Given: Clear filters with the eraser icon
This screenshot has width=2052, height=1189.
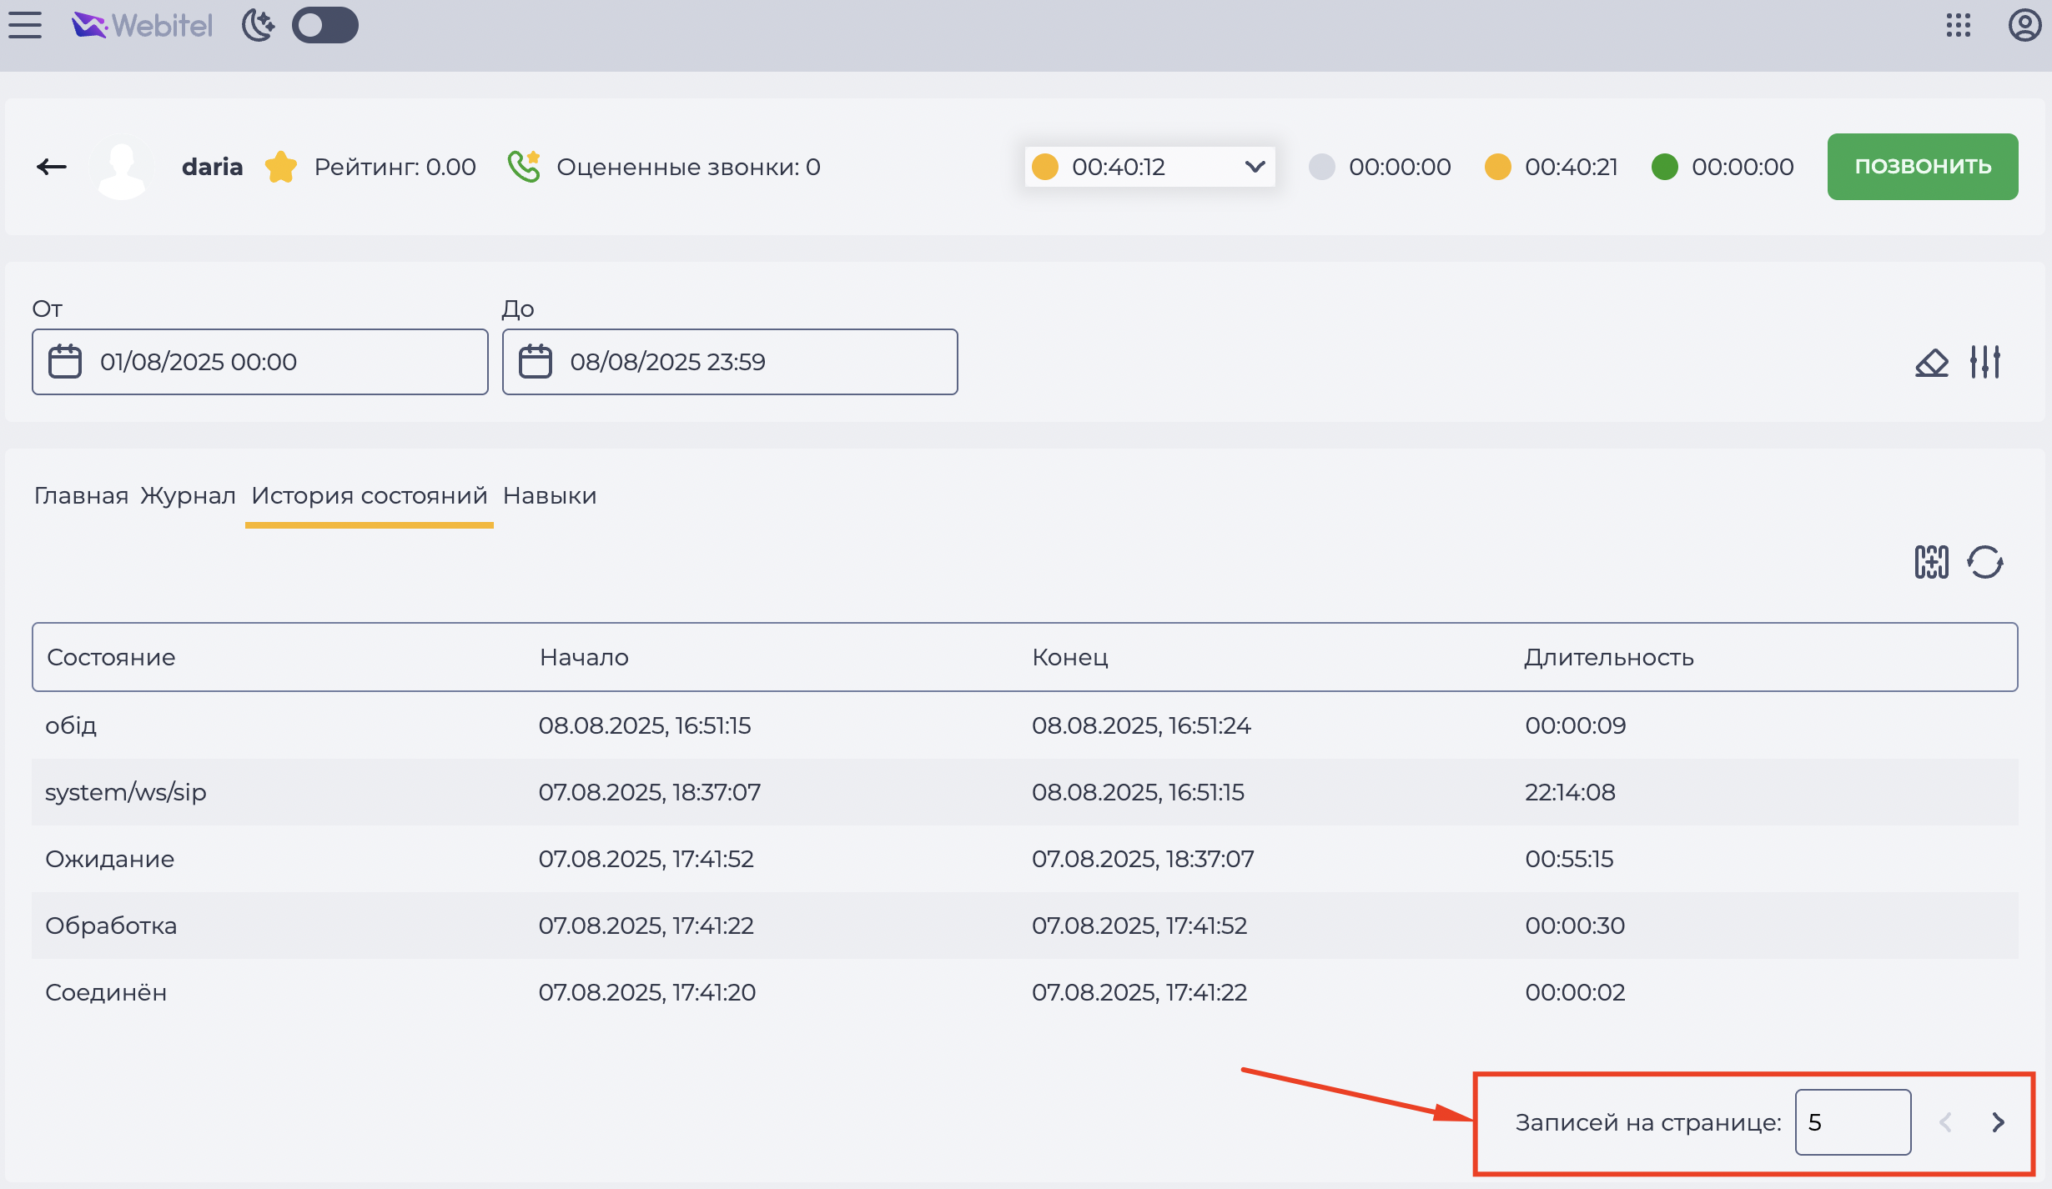Looking at the screenshot, I should 1932,362.
